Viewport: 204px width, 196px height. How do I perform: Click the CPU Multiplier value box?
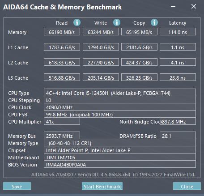click(62, 121)
